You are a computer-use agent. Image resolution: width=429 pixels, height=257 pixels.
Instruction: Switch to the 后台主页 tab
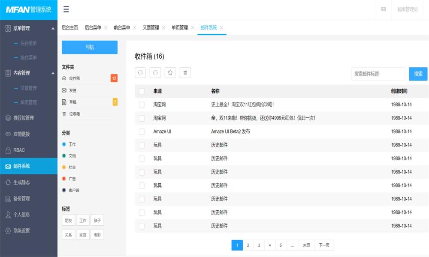pos(70,28)
